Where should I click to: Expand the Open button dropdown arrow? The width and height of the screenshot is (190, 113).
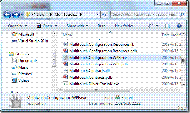(56, 26)
